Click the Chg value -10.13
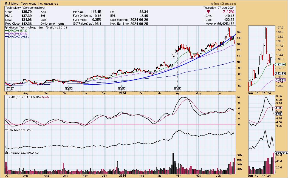The width and height of the screenshot is (288, 178). click(x=230, y=16)
